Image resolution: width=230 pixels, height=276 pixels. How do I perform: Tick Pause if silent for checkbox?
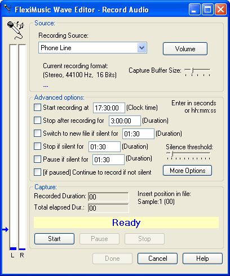pos(37,159)
